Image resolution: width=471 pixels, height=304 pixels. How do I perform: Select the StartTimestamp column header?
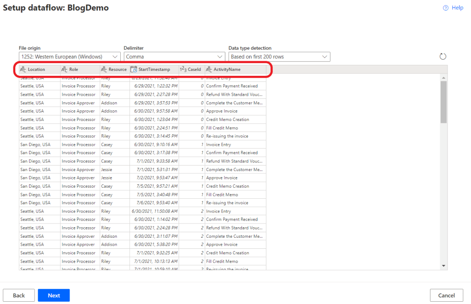pos(154,69)
